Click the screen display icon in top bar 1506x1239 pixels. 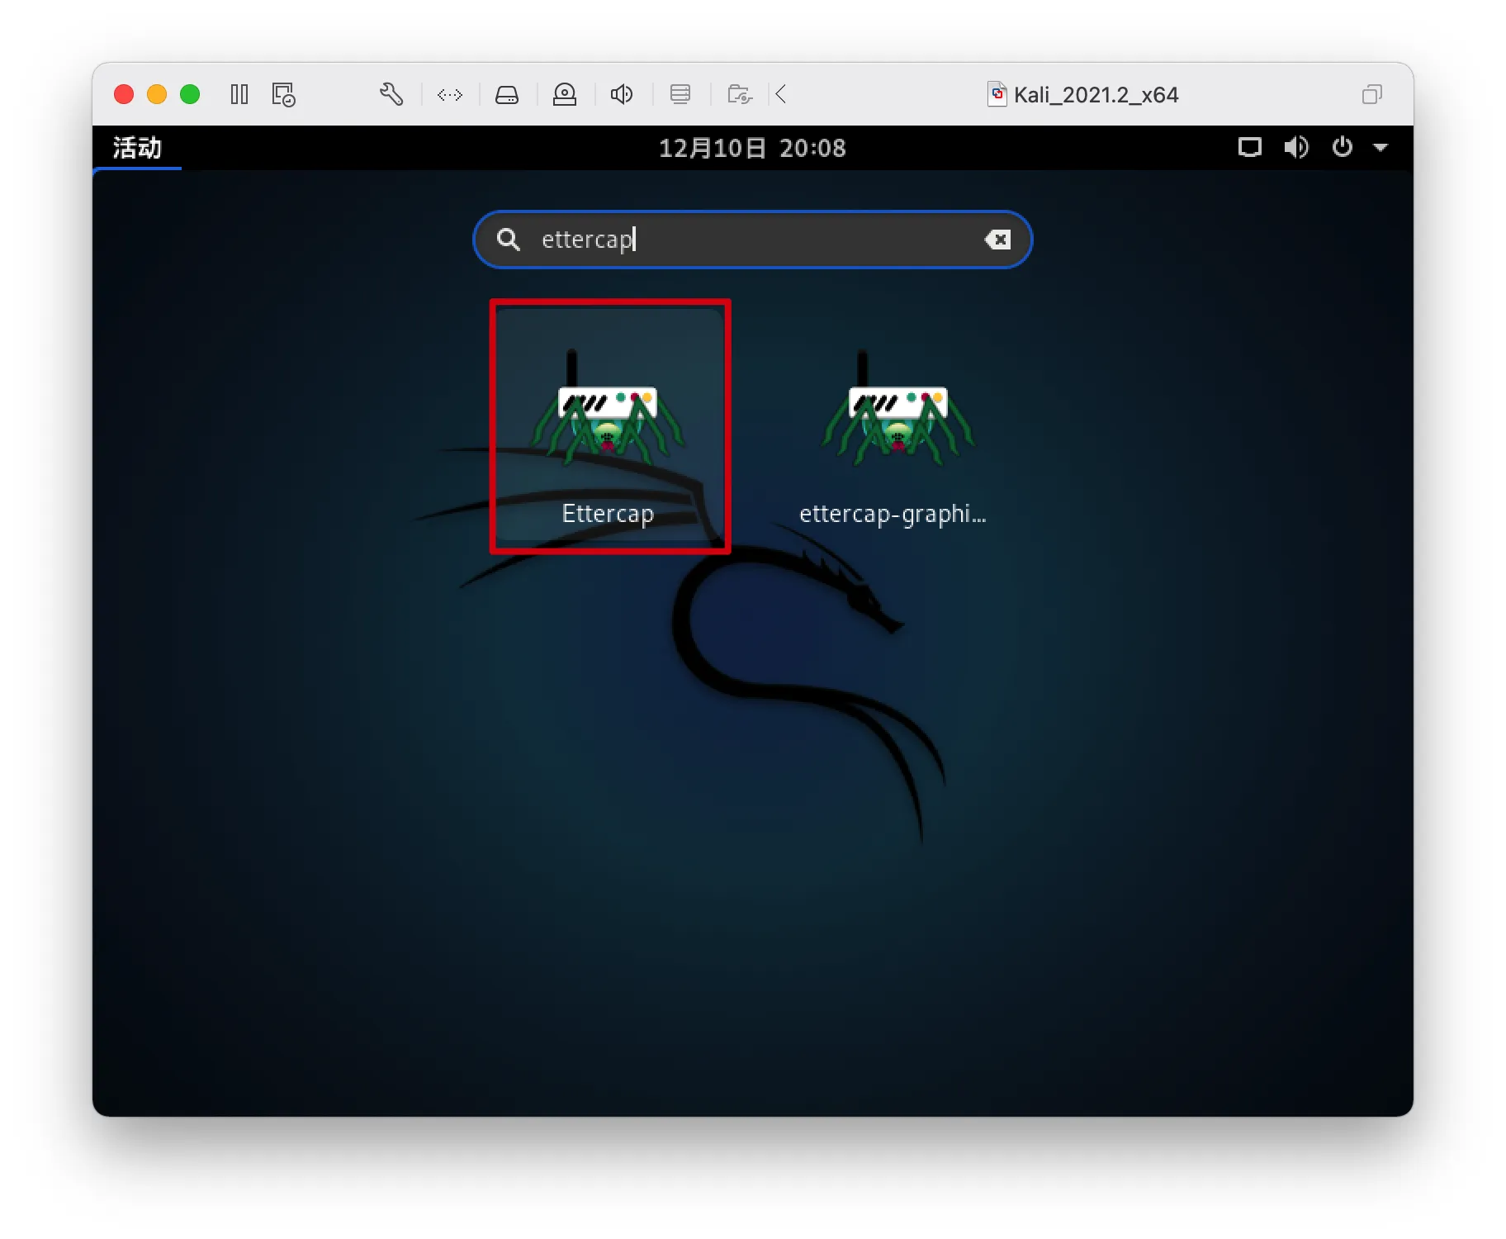pos(1250,148)
